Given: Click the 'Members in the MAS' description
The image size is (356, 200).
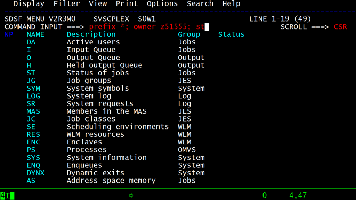Looking at the screenshot, I should coord(107,111).
